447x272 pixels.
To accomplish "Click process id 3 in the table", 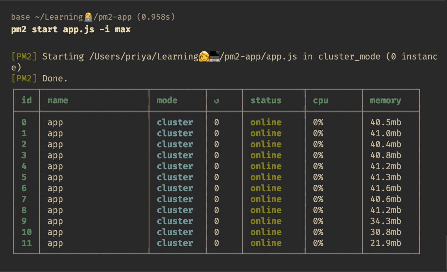I will [24, 155].
